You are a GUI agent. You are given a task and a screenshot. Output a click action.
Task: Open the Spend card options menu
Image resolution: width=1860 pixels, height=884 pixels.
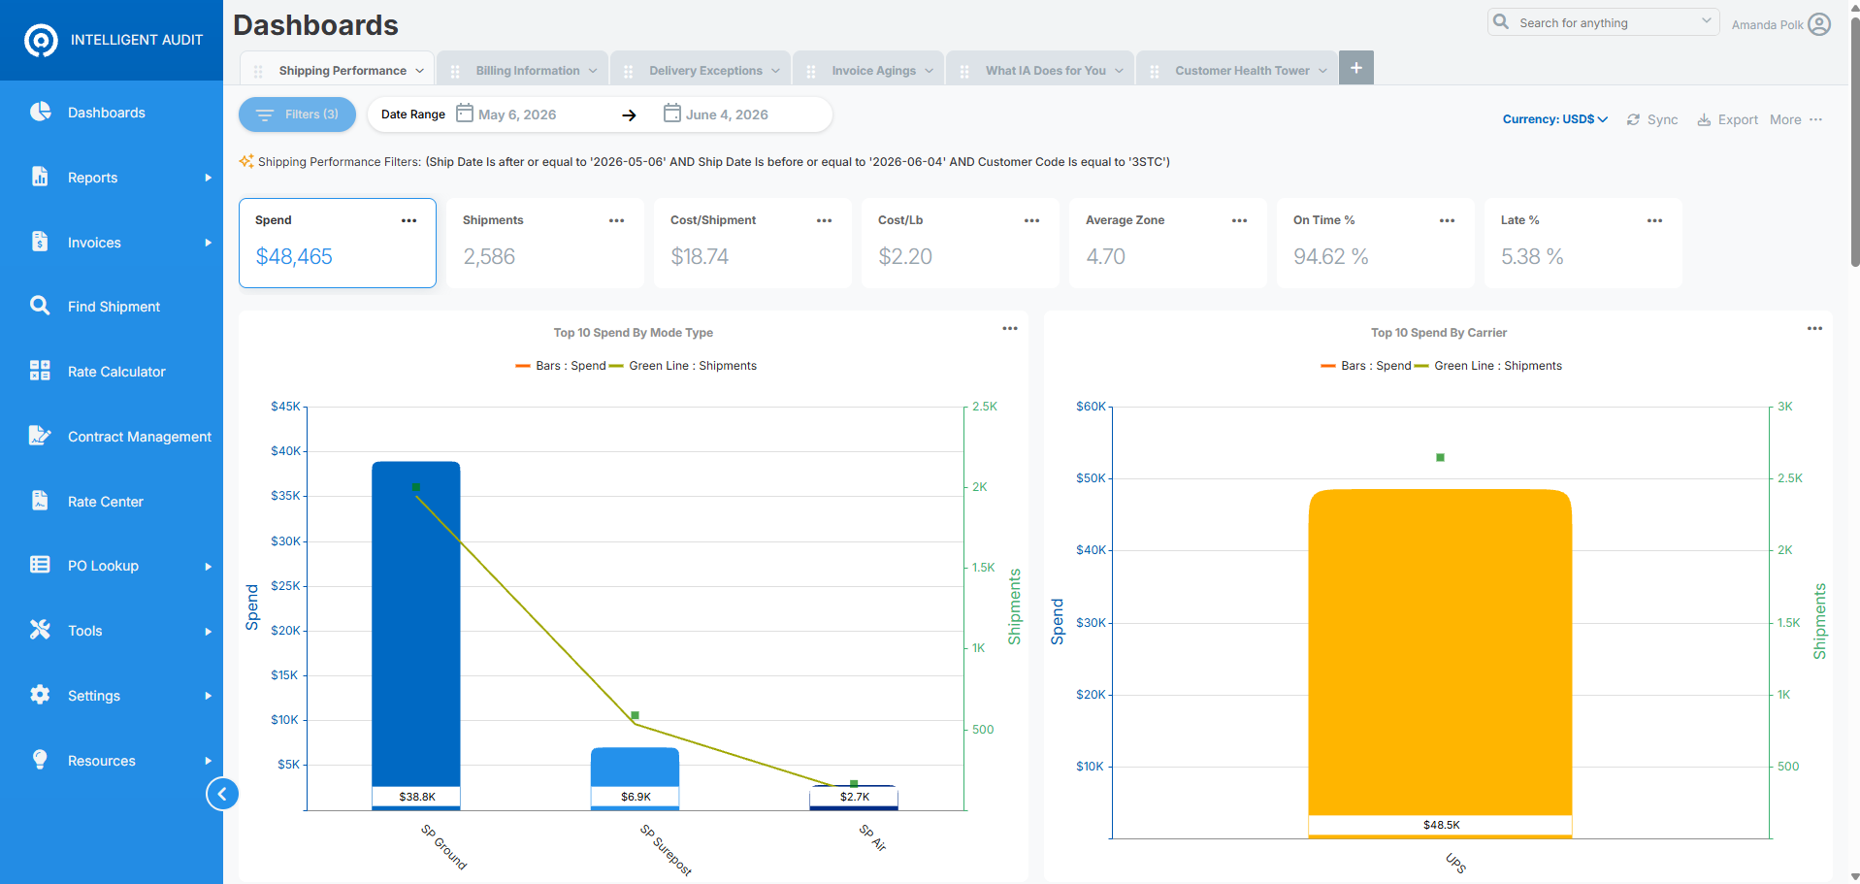409,221
